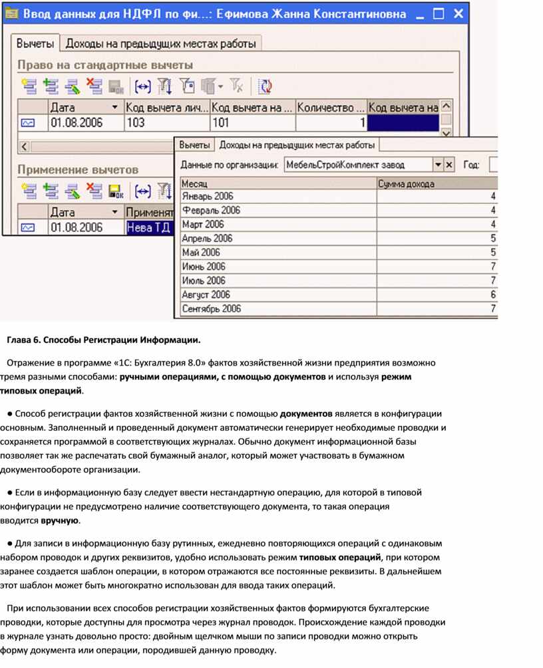Select 'Август 2006' row
This screenshot has height=668, width=543.
click(x=339, y=295)
